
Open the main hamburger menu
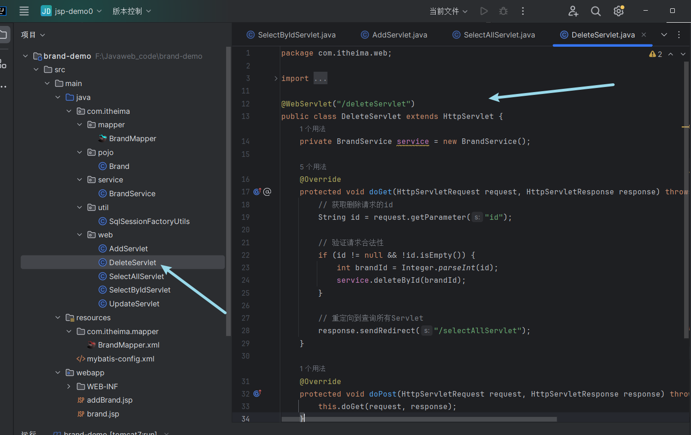[x=24, y=11]
